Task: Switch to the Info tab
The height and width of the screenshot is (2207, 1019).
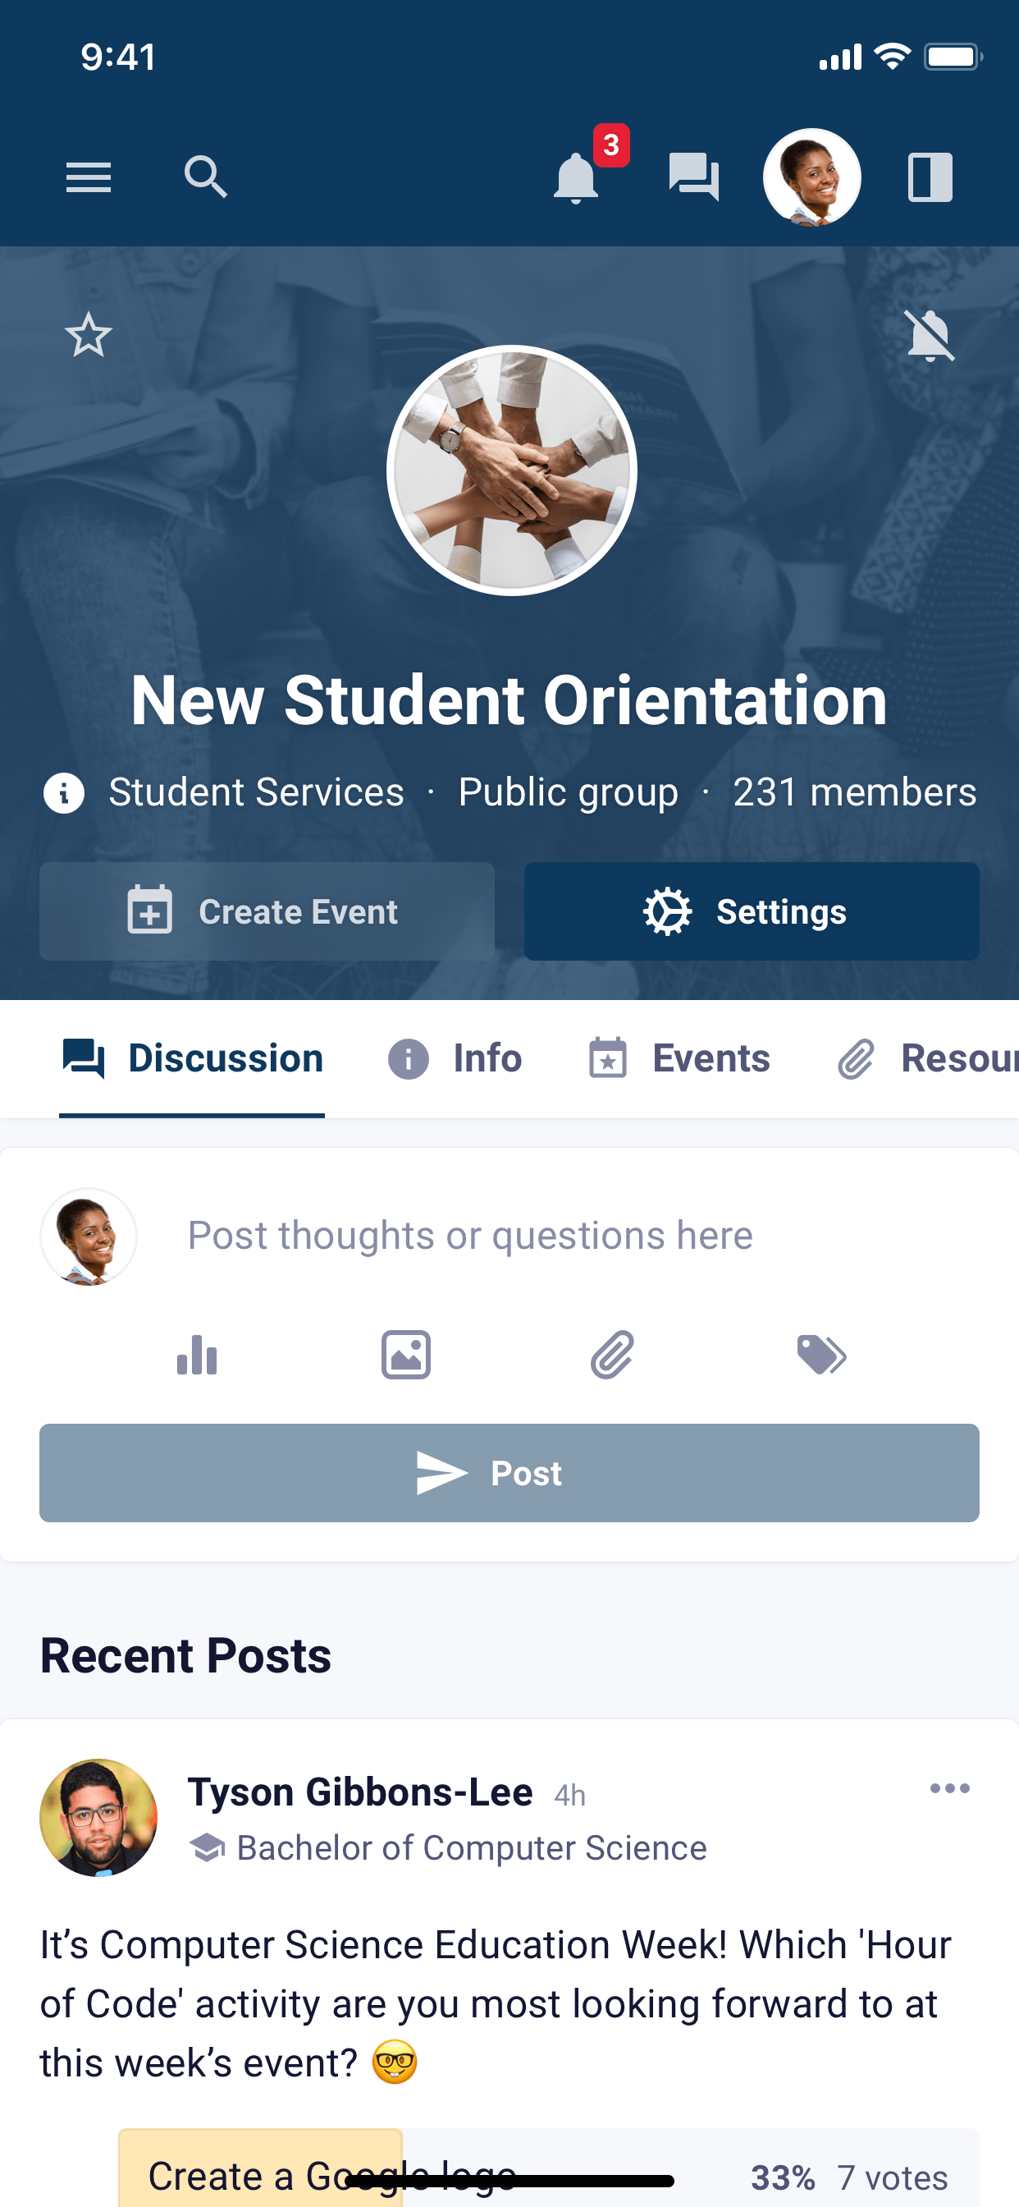Action: click(455, 1058)
